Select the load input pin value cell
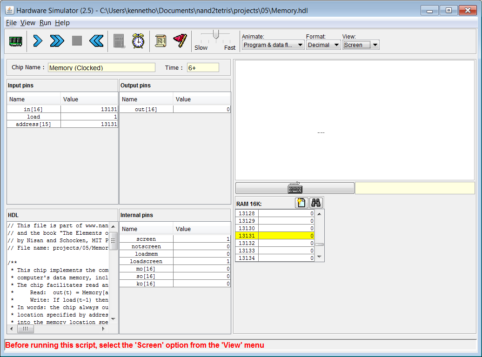This screenshot has width=482, height=357. pos(89,117)
